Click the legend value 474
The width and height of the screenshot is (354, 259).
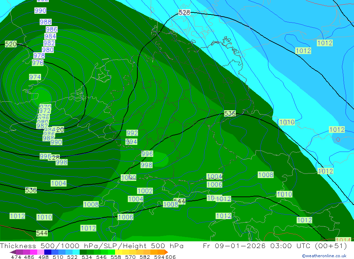coord(16,257)
